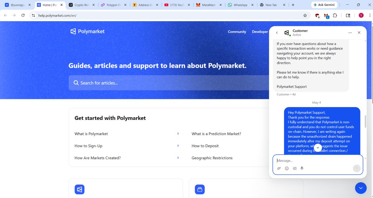Open the chat options ellipsis menu
The image size is (373, 198).
pyautogui.click(x=350, y=33)
